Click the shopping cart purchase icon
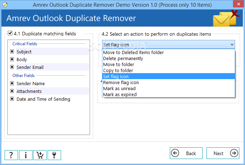 [40, 155]
